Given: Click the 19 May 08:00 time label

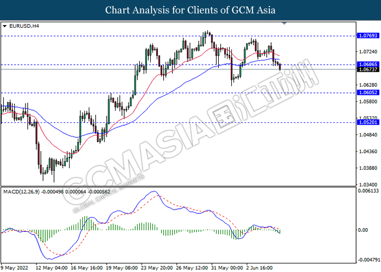Looking at the screenshot, I should pyautogui.click(x=122, y=268).
